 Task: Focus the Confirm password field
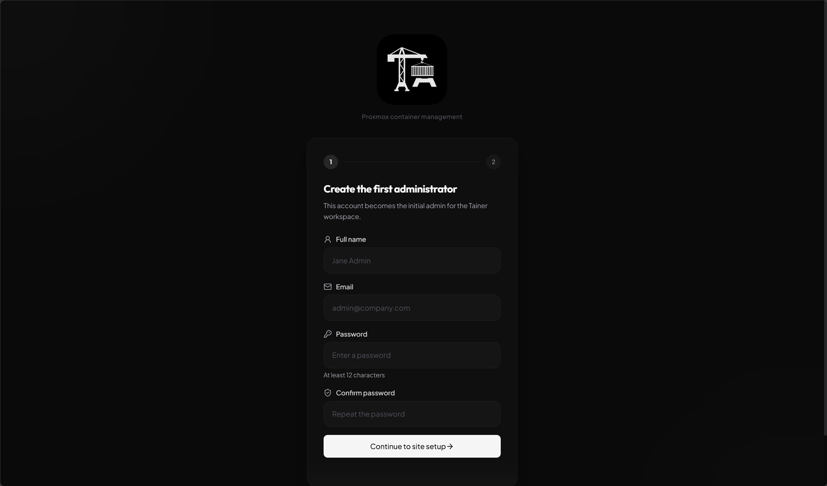click(x=412, y=414)
